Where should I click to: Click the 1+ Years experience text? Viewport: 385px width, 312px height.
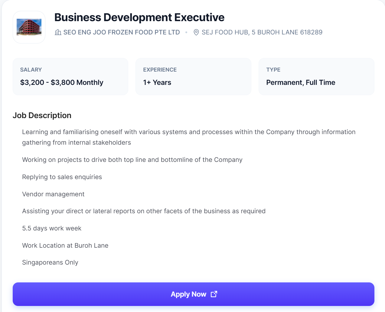click(x=157, y=82)
